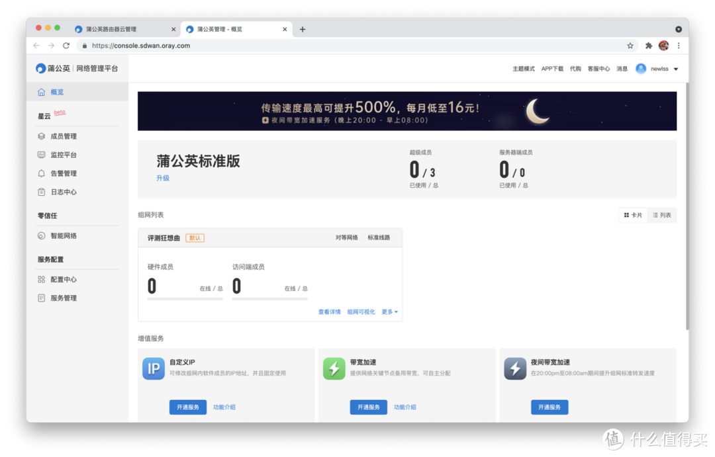
Task: Expand the 更多 dropdown in network card
Action: (389, 312)
